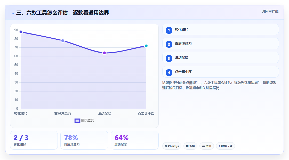Click the 进度 tag chip
The height and width of the screenshot is (160, 289).
click(207, 146)
